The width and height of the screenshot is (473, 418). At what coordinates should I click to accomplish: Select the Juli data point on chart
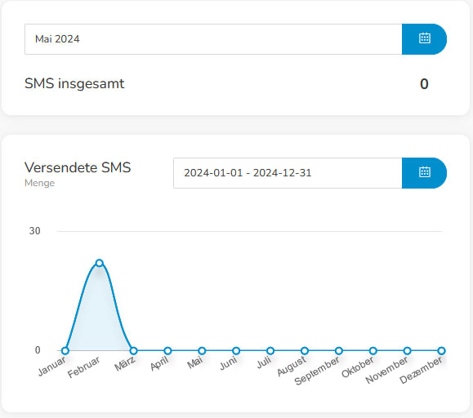coord(270,351)
